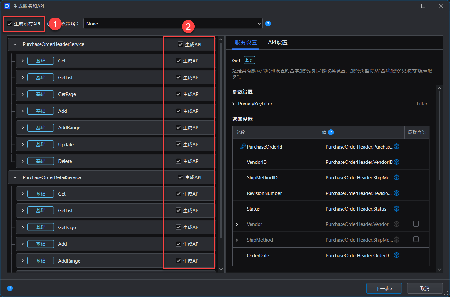Image resolution: width=450 pixels, height=297 pixels.
Task: Click the cube icon in the PurchaseOrderId row
Action: [x=397, y=147]
